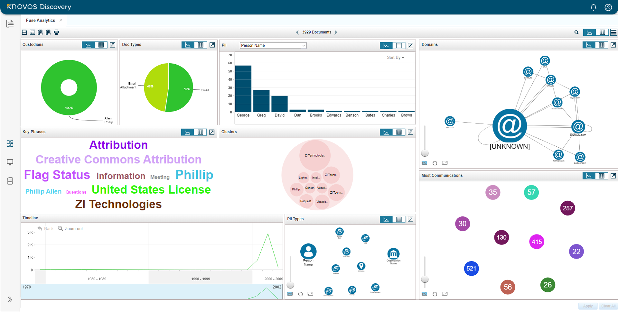Refresh the Domains network graph

435,163
